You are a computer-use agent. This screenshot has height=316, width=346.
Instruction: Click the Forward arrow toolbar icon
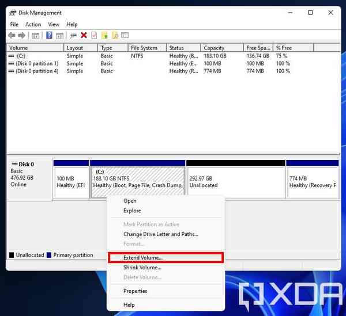click(22, 35)
